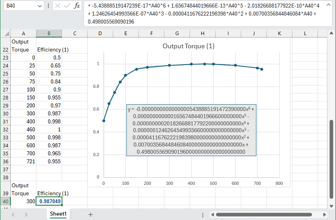Click the horizontal scrollbar right arrow
Viewport: 336px width, 220px height.
(x=325, y=214)
